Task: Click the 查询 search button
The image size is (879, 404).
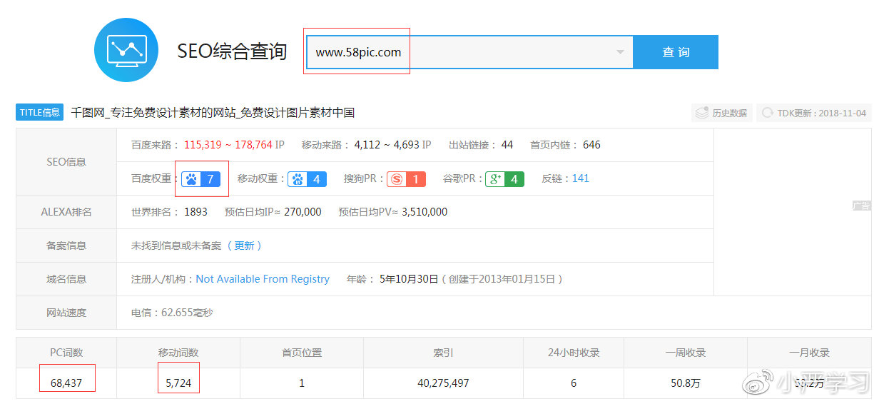Action: tap(676, 52)
